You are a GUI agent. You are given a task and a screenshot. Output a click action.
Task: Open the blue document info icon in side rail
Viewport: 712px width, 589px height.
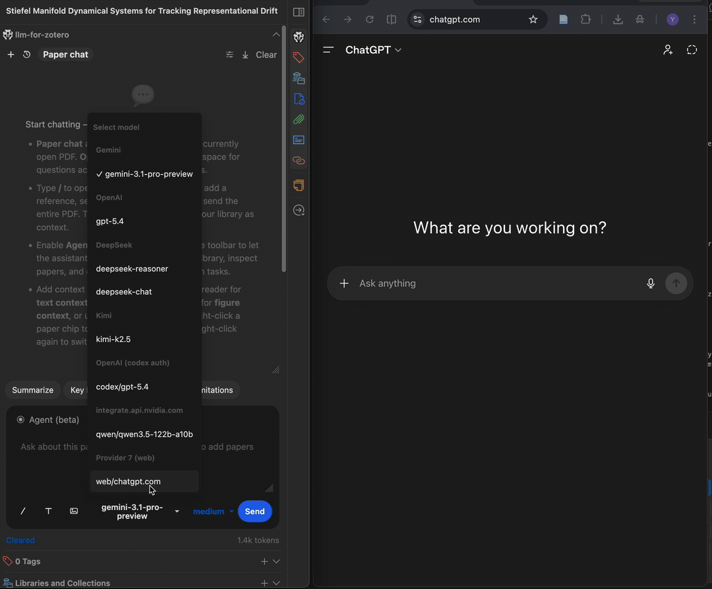(299, 99)
